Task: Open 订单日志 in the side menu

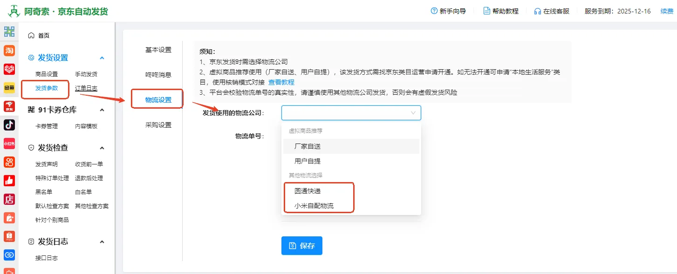Action: pos(86,88)
